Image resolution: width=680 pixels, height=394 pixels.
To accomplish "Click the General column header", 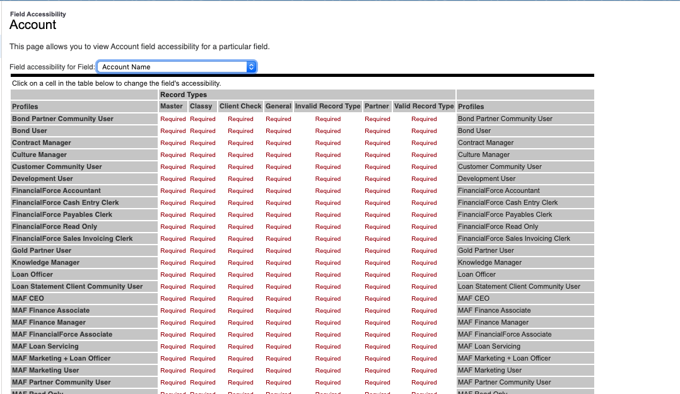I will (x=278, y=106).
